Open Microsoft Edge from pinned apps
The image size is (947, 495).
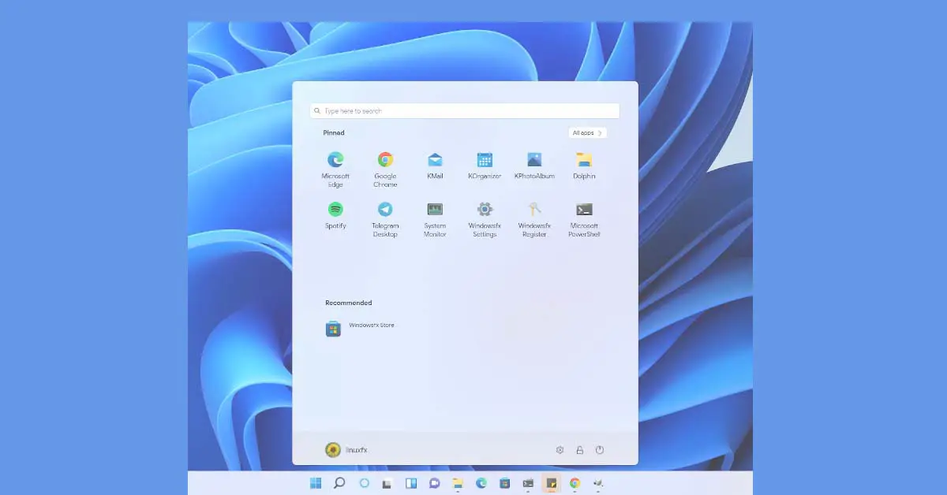(x=335, y=169)
